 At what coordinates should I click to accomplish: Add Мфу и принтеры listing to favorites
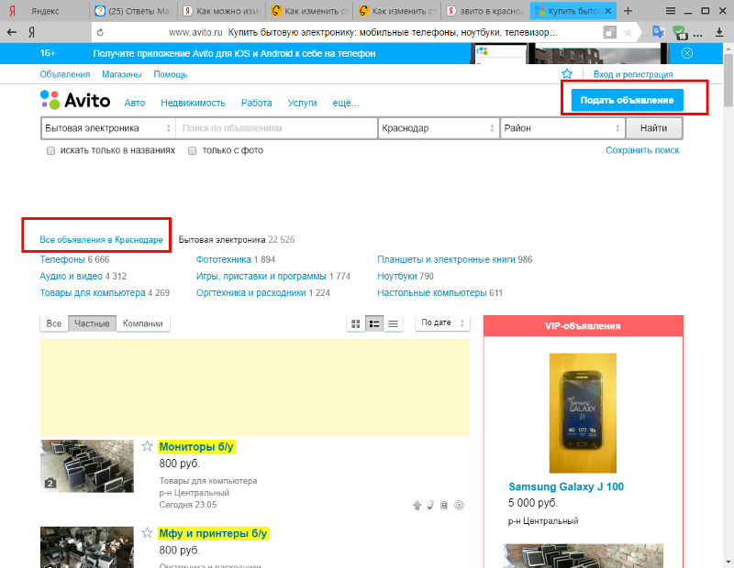pyautogui.click(x=147, y=532)
